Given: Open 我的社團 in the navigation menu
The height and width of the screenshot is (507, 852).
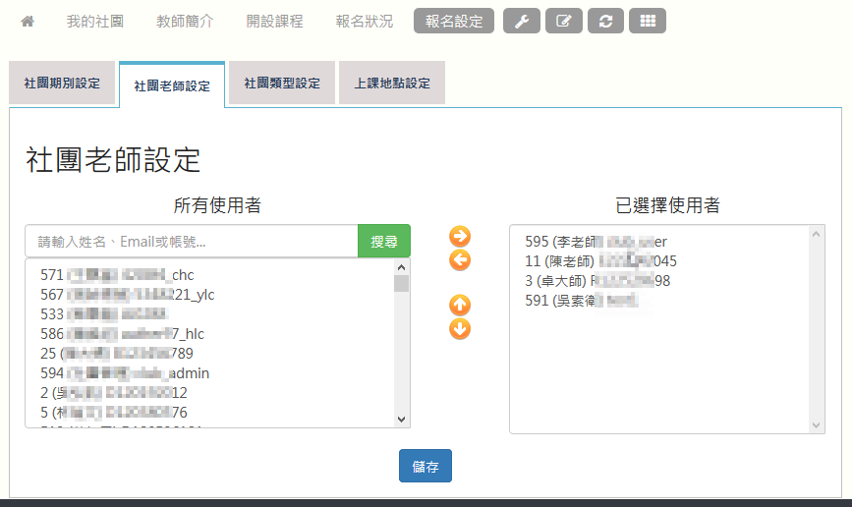Looking at the screenshot, I should 94,21.
